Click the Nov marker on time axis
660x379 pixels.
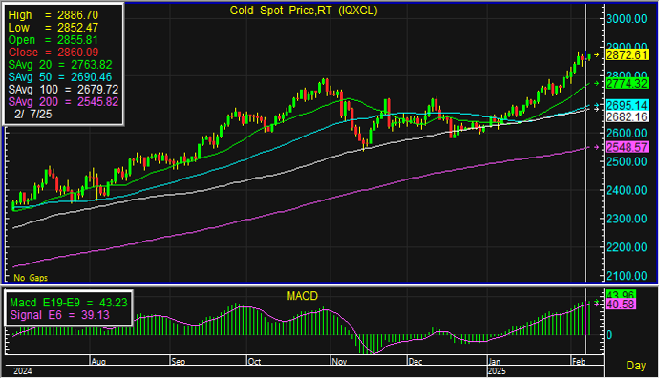tap(339, 361)
